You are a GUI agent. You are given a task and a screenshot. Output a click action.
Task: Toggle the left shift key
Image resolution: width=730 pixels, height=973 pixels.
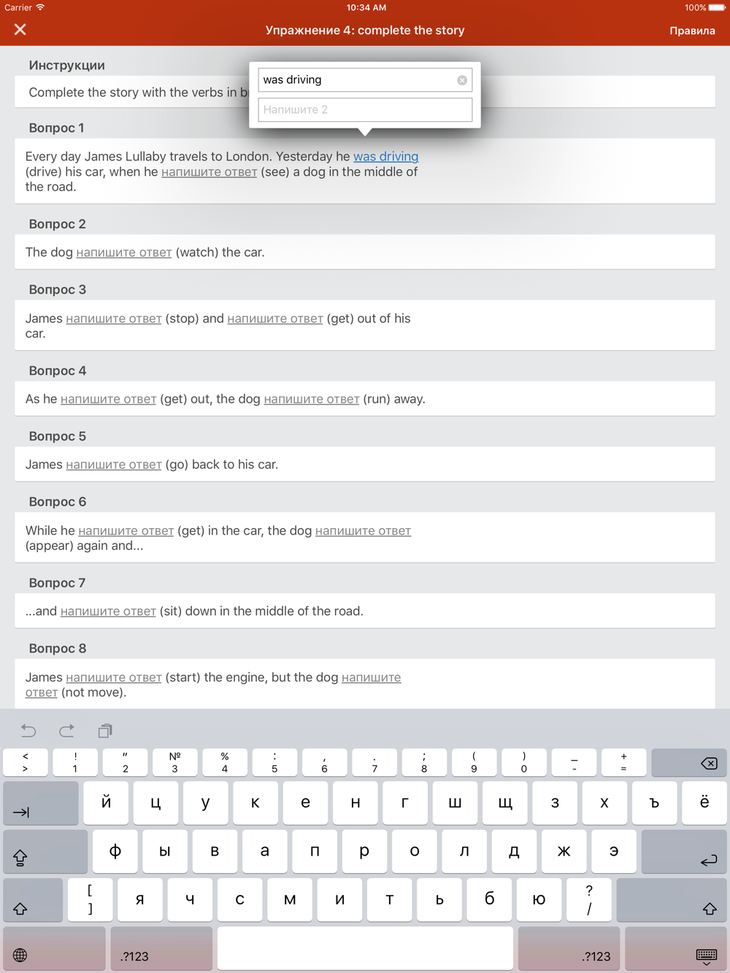[x=33, y=900]
